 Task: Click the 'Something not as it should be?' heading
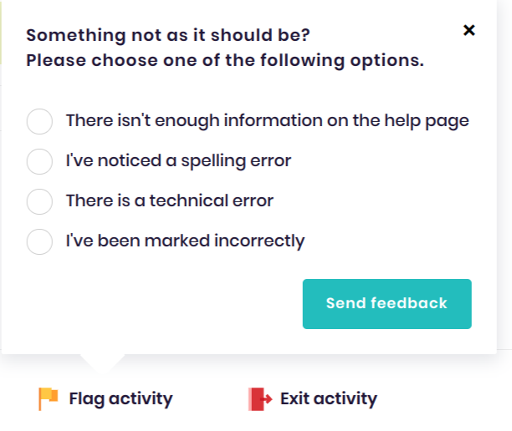168,35
